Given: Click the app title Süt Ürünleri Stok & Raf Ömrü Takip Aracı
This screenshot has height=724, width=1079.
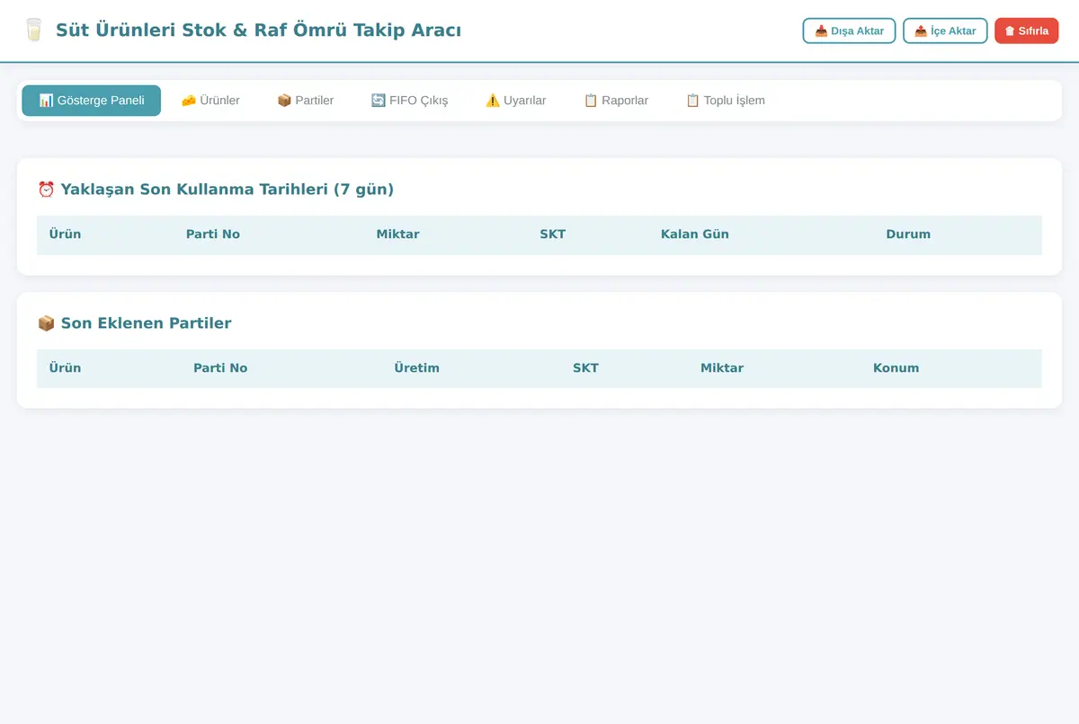Looking at the screenshot, I should [258, 31].
